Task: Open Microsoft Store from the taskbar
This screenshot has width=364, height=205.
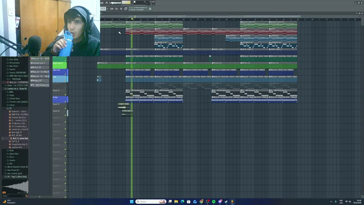Action: click(x=189, y=202)
